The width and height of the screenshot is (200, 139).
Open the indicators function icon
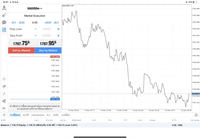click(x=4, y=94)
